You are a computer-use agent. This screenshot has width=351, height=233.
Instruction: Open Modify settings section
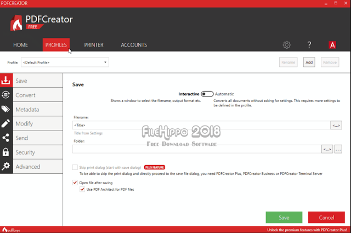pos(38,123)
